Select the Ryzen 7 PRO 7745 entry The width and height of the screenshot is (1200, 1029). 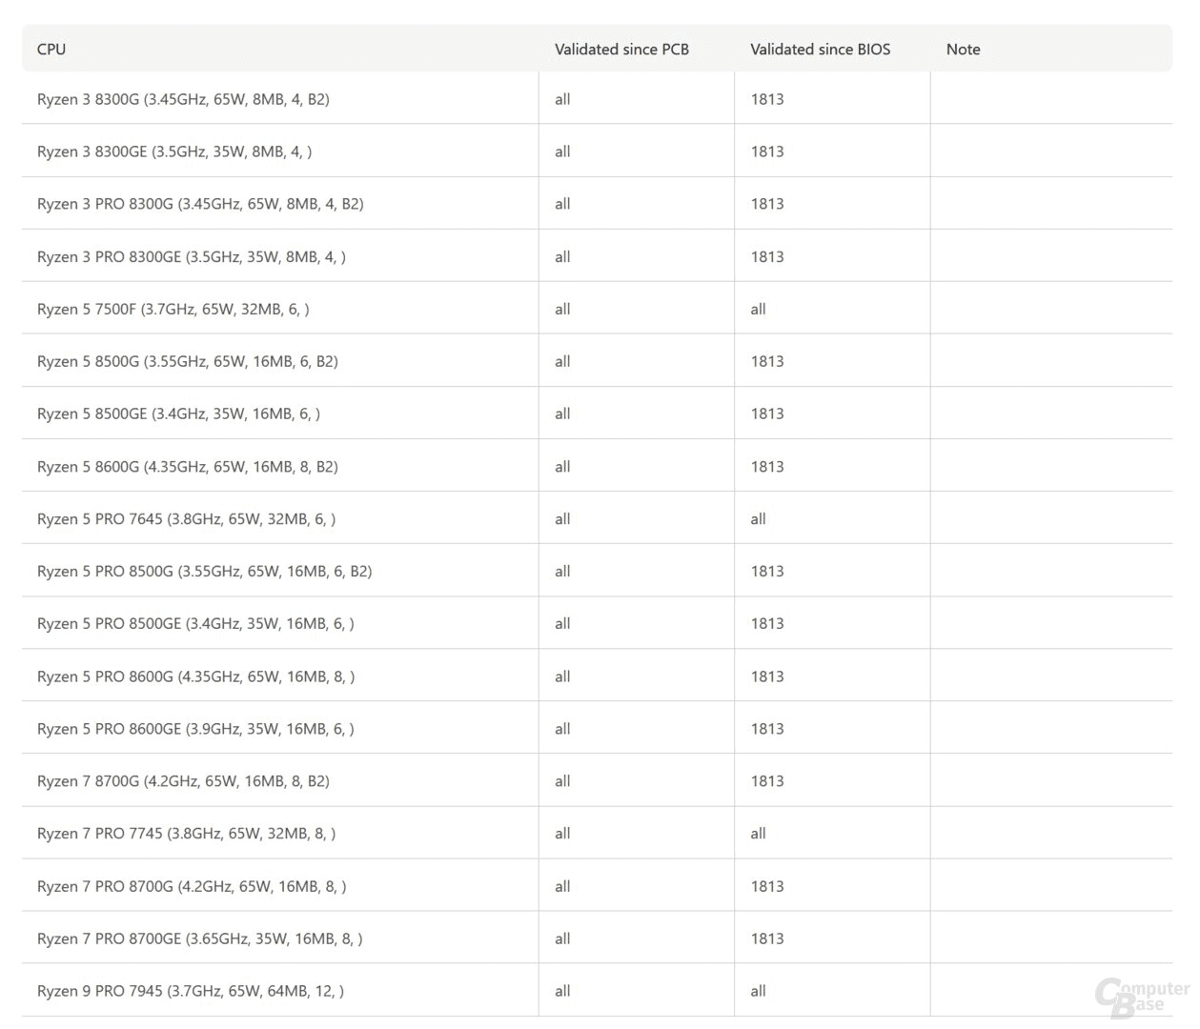[x=186, y=834]
